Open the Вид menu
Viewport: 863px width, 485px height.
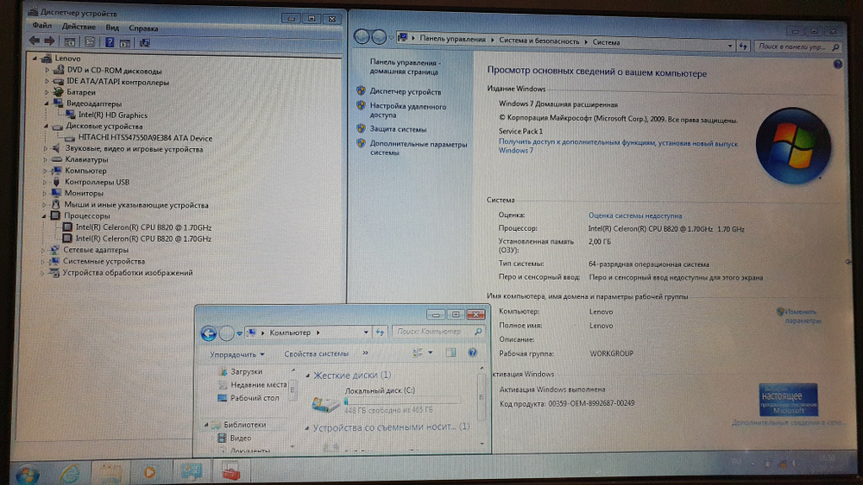(112, 28)
